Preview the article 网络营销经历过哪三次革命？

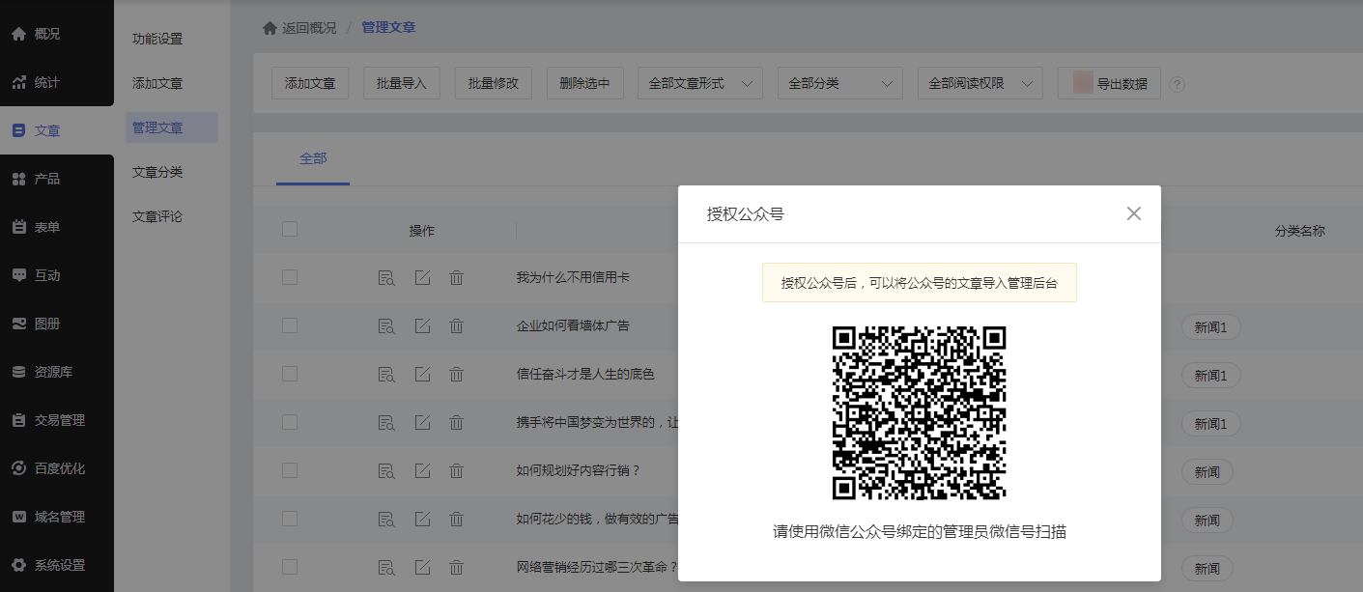(386, 568)
